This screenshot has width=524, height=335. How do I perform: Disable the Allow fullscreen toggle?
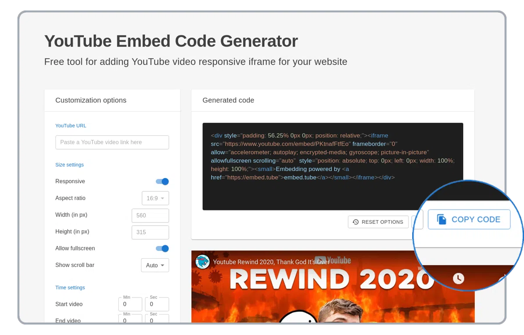click(x=162, y=249)
